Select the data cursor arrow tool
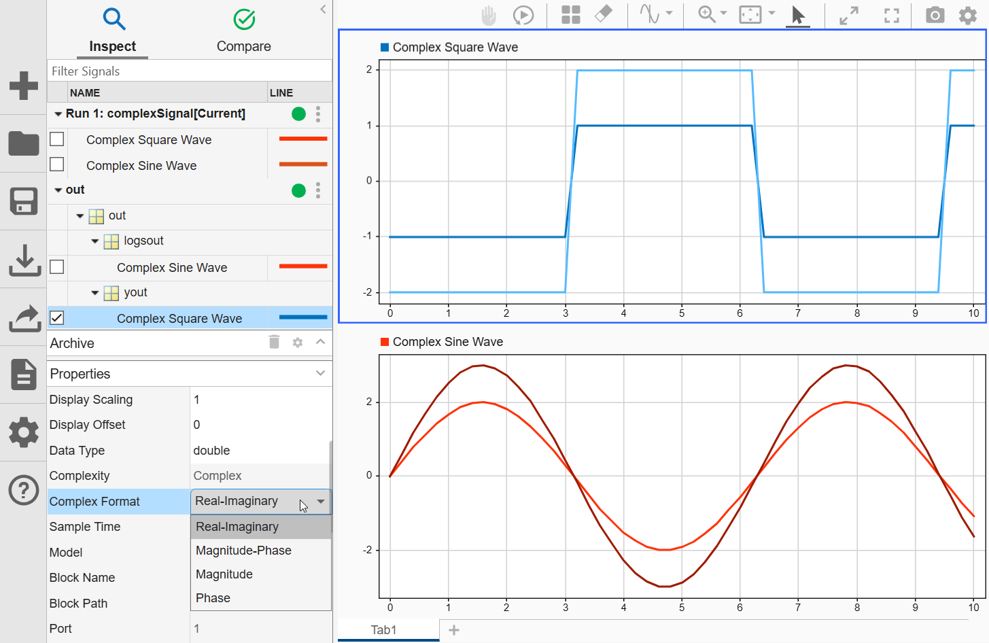This screenshot has height=643, width=989. [798, 15]
